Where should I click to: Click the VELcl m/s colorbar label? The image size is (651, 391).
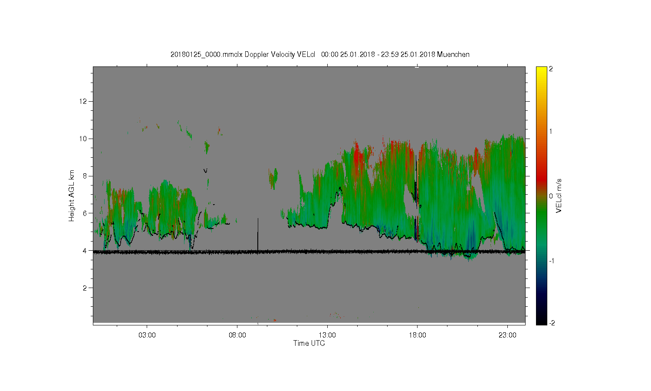click(x=559, y=195)
